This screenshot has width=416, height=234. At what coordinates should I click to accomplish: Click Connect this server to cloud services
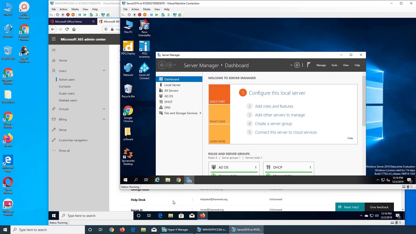point(286,132)
